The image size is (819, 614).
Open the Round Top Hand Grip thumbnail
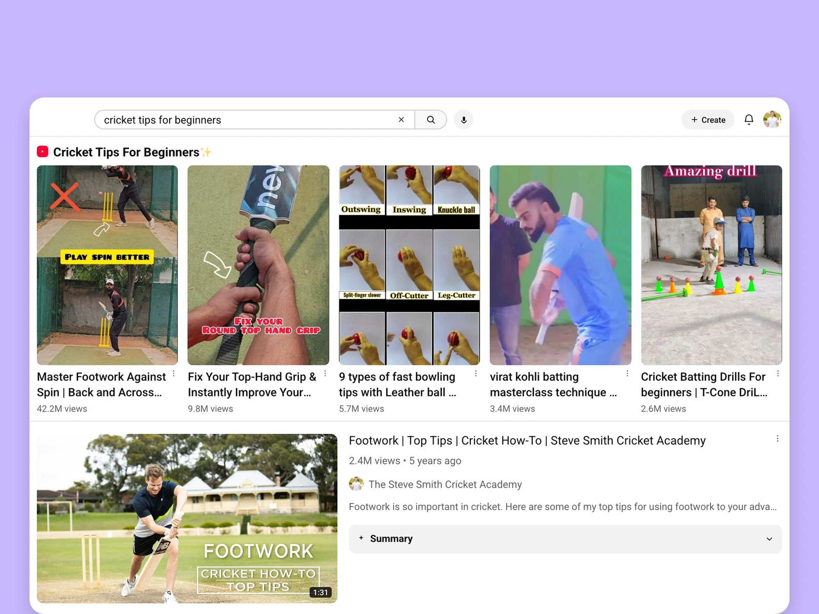(258, 265)
